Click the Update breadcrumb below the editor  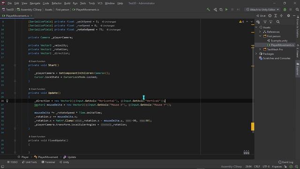coord(70,157)
